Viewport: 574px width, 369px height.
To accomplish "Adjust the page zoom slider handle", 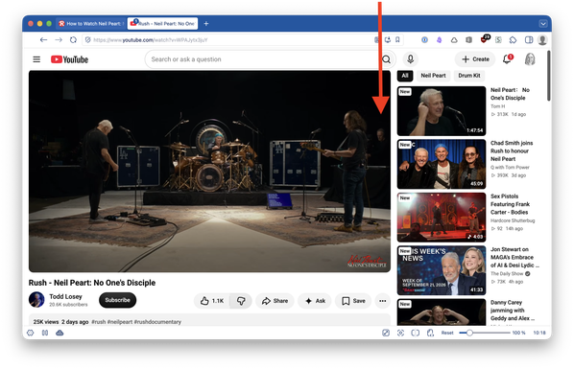I will pos(469,333).
